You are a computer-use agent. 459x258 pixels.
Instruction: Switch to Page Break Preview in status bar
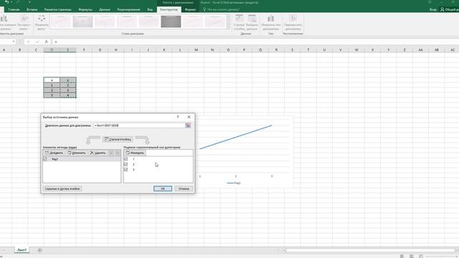421,256
